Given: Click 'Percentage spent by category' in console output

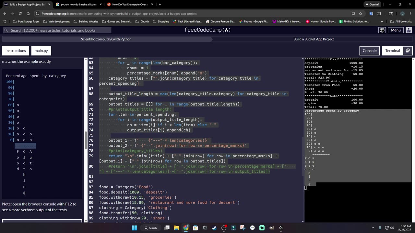Looking at the screenshot, I should click(332, 111).
